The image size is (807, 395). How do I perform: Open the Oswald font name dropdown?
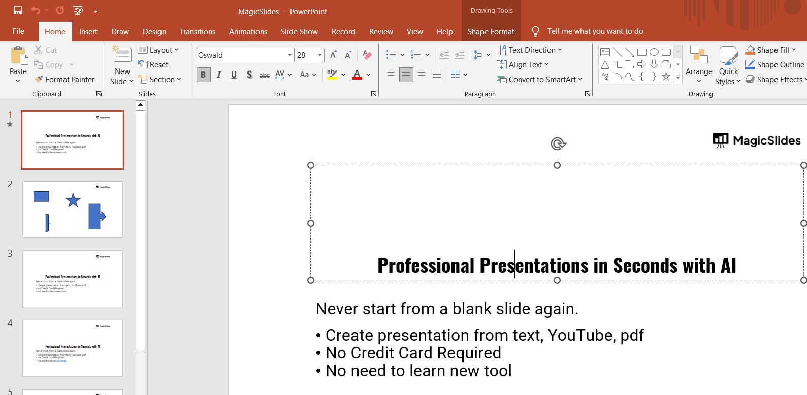(x=290, y=55)
